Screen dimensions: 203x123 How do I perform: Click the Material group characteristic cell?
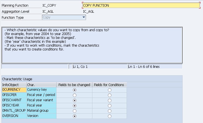coord(41,111)
